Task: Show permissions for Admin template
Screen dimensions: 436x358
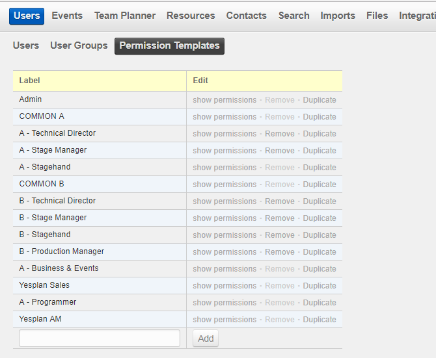Action: [x=225, y=100]
